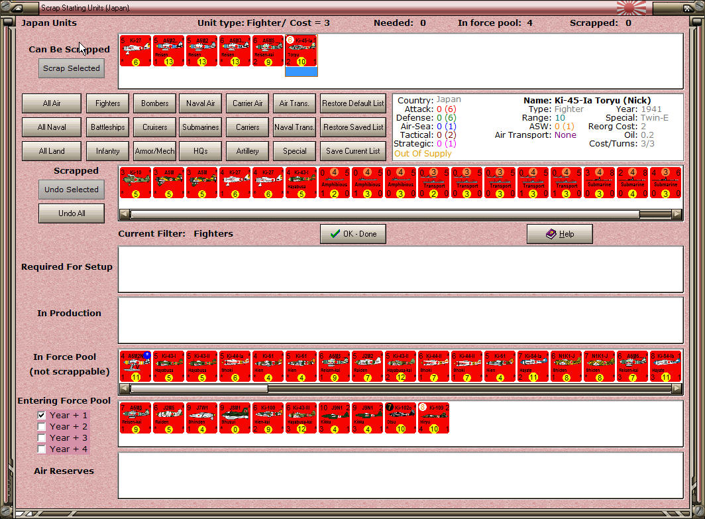Screen dimensions: 705x519
Task: Show Submarines units
Action: [201, 127]
